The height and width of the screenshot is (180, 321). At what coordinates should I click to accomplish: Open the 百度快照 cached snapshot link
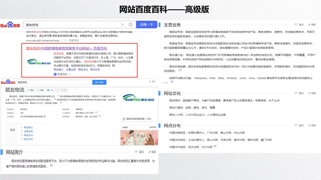pyautogui.click(x=74, y=40)
